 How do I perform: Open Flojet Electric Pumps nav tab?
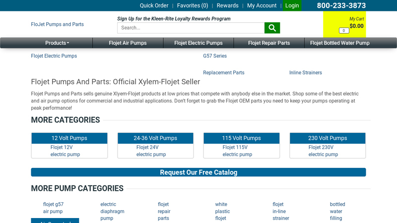tap(198, 43)
